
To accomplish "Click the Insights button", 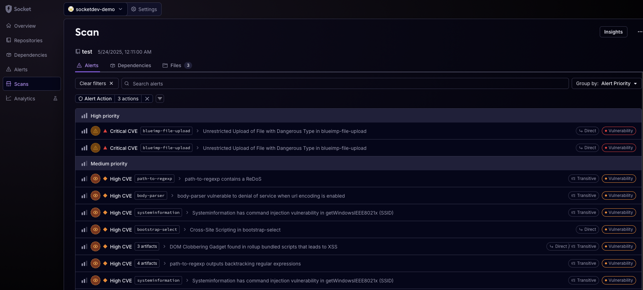I will point(613,32).
